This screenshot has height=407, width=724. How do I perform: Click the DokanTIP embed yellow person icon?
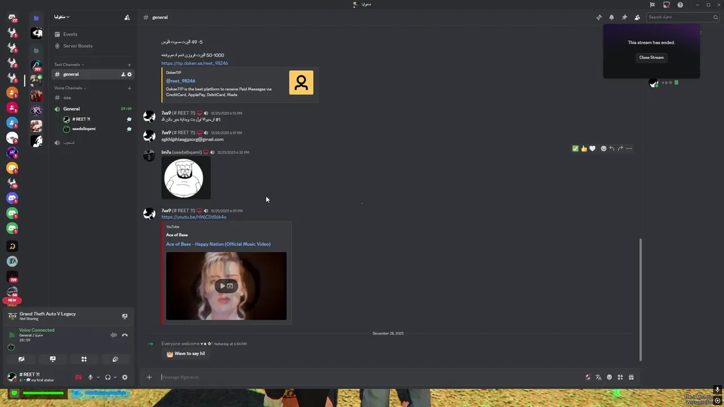coord(301,83)
